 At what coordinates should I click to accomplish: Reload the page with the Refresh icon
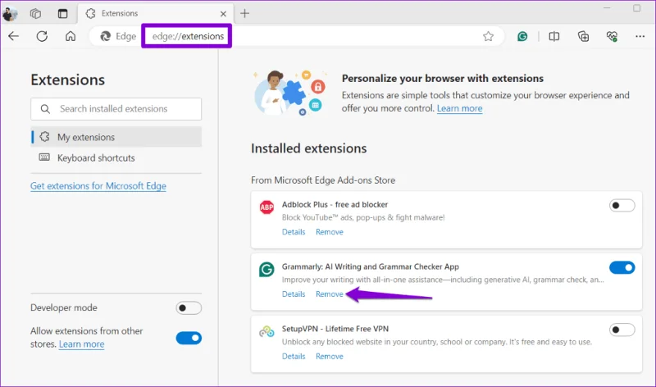pyautogui.click(x=42, y=36)
